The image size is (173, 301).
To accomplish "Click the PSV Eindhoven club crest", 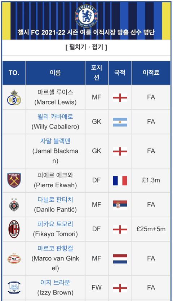I will point(14,258).
